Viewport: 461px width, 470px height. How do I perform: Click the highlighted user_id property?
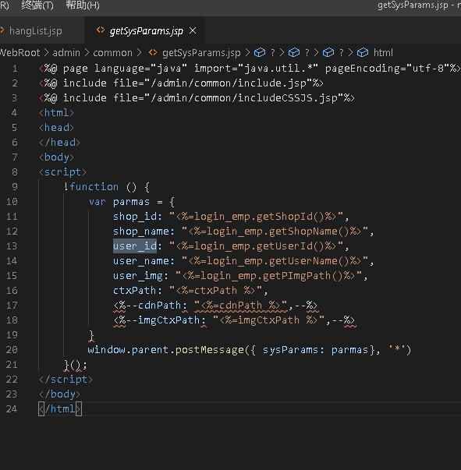(x=135, y=246)
